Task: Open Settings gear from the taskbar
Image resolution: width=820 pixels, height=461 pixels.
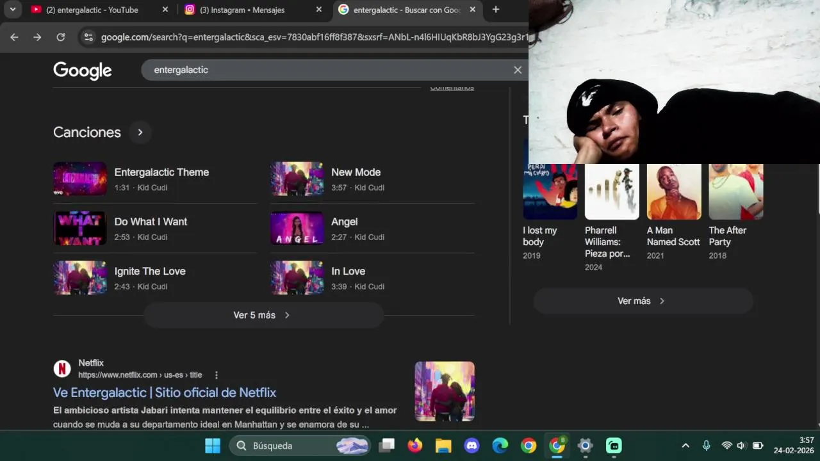Action: (x=586, y=446)
